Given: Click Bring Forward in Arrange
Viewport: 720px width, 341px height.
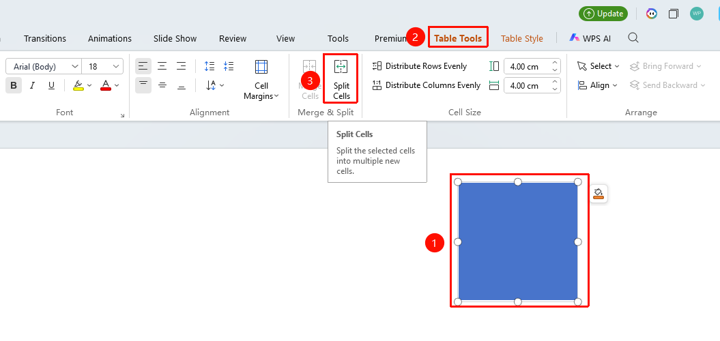Looking at the screenshot, I should coord(665,66).
